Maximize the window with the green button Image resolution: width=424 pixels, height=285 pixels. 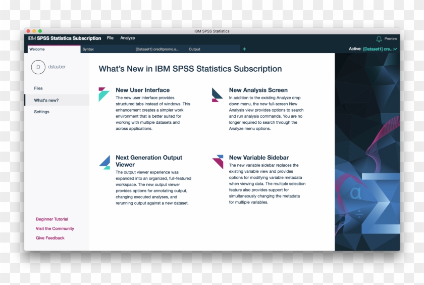tap(40, 31)
